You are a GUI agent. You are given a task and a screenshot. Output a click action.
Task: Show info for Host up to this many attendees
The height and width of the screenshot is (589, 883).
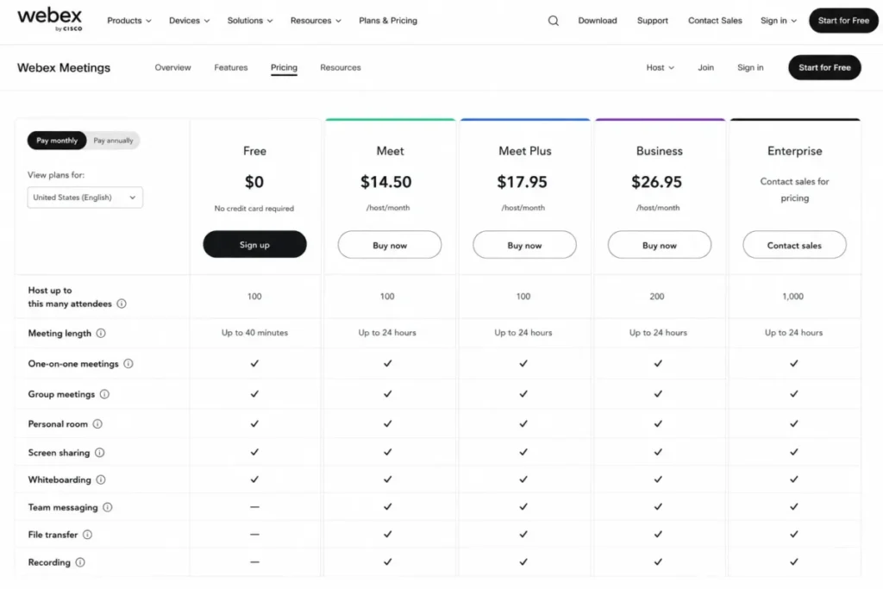[122, 304]
